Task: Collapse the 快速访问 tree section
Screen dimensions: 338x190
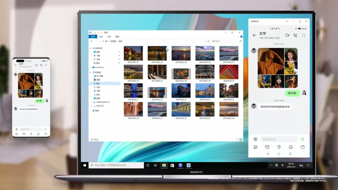Action: tap(90, 48)
